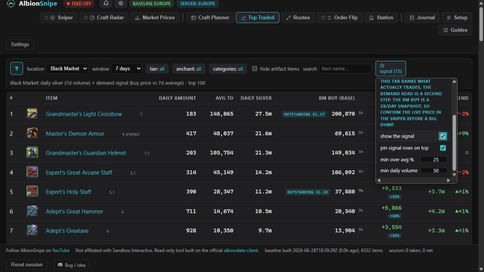The width and height of the screenshot is (484, 272).
Task: Click the SERVER: EUROPE badge
Action: click(x=198, y=4)
